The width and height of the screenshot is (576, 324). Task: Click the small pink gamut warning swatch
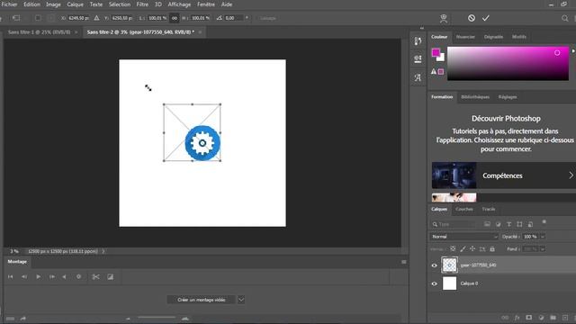(441, 72)
